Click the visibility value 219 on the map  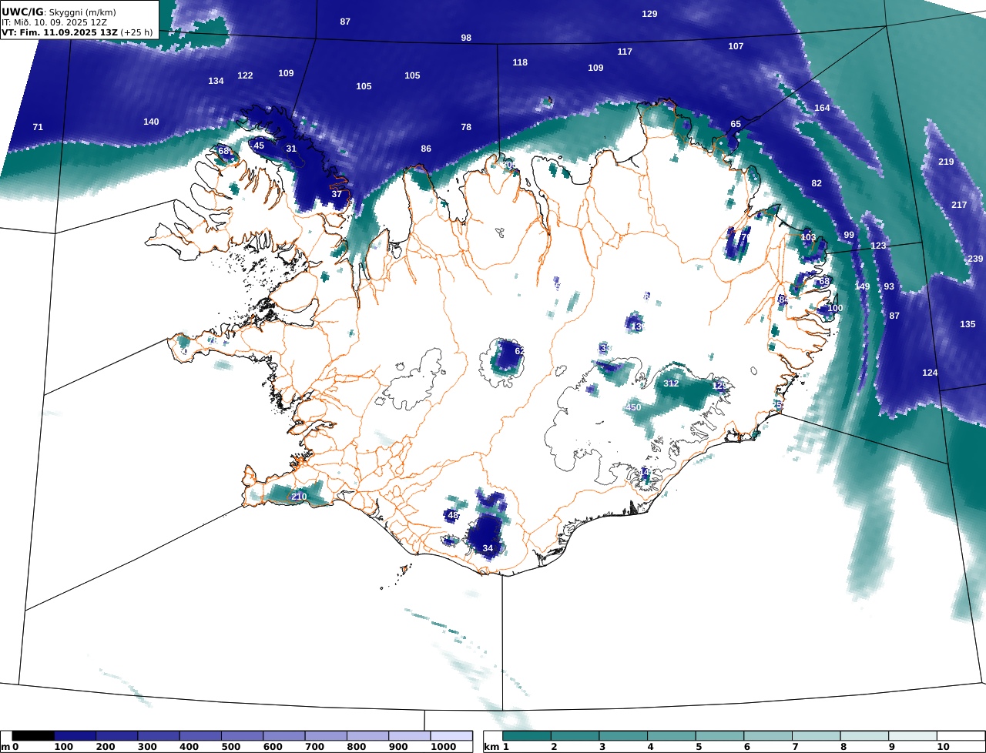coord(946,162)
